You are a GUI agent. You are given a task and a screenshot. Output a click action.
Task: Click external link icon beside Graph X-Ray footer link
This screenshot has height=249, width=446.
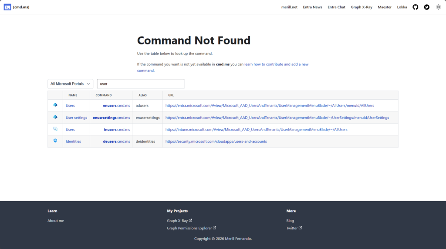[x=191, y=220]
